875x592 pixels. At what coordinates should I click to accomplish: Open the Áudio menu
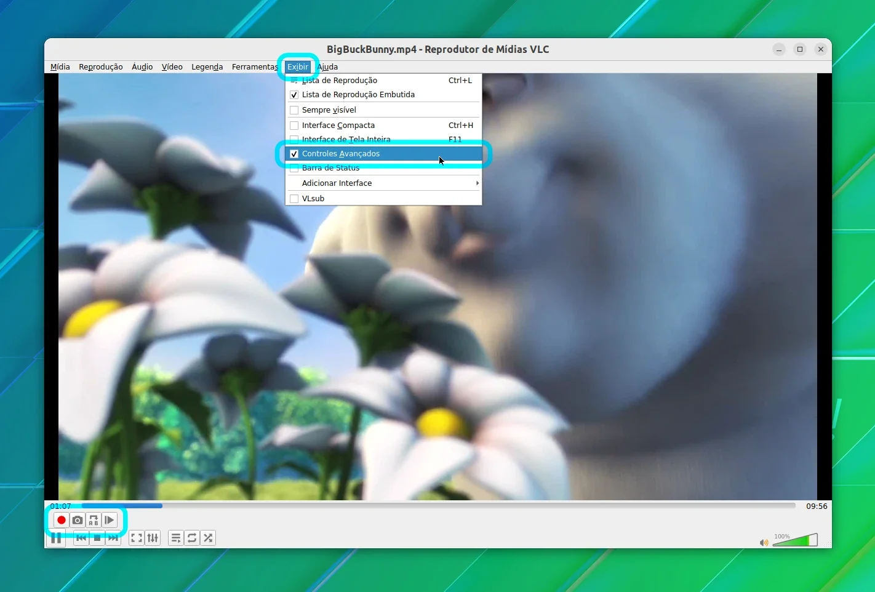tap(142, 66)
